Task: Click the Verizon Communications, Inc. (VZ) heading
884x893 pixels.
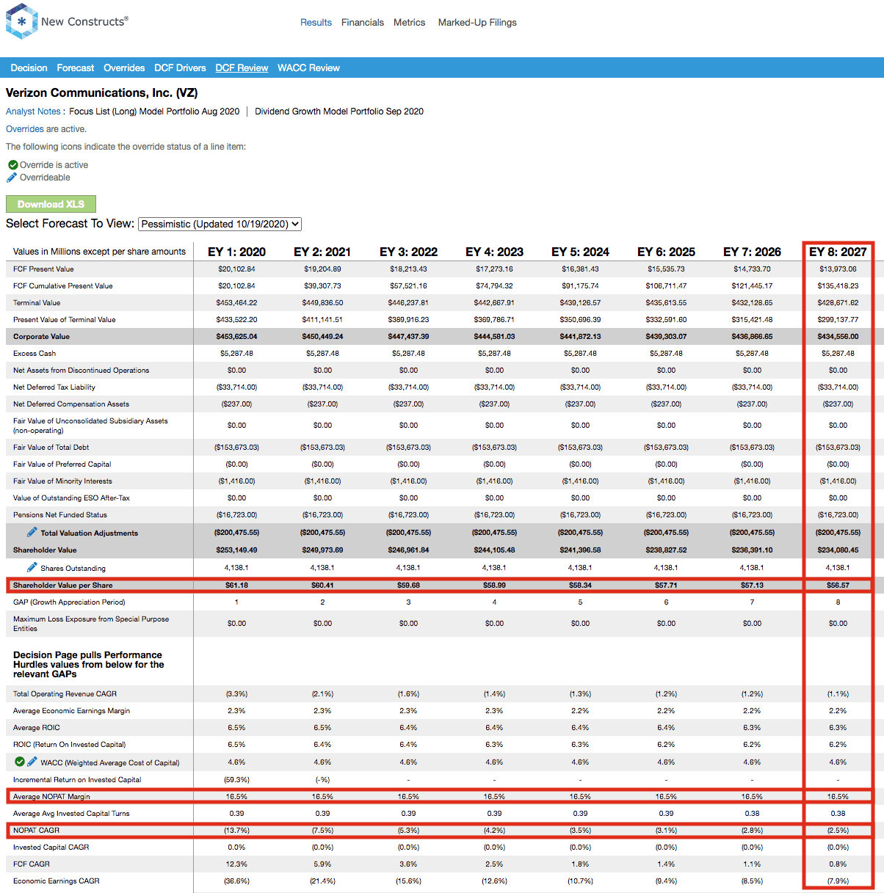Action: click(101, 93)
